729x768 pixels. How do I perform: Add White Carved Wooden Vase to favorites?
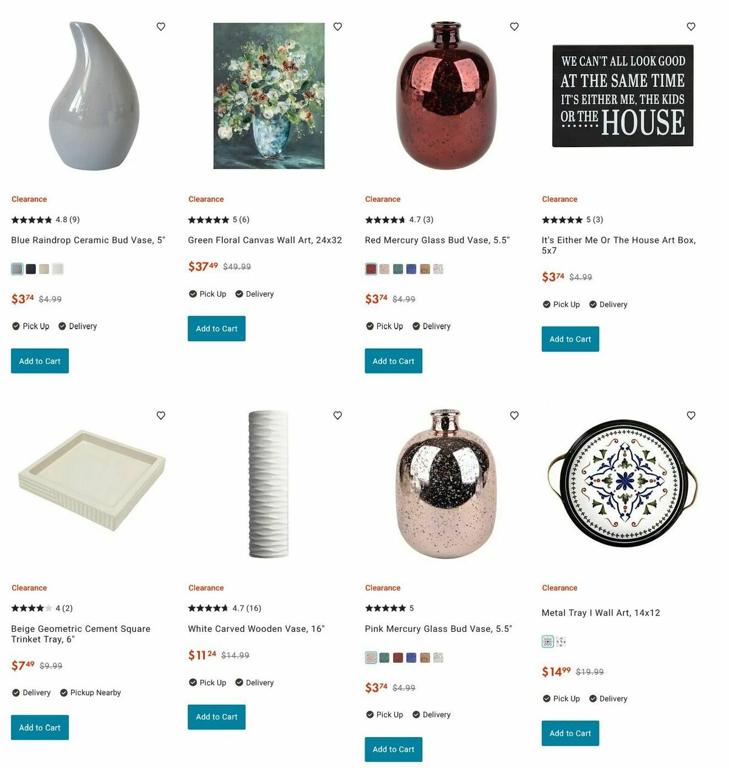[x=338, y=415]
